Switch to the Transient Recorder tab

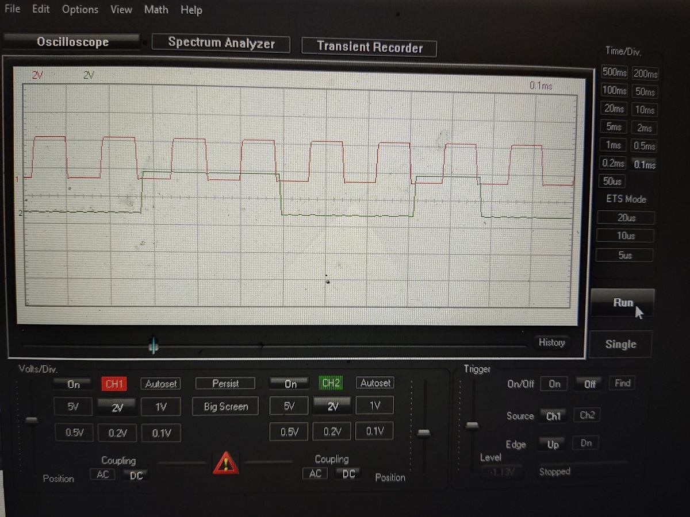(x=369, y=47)
